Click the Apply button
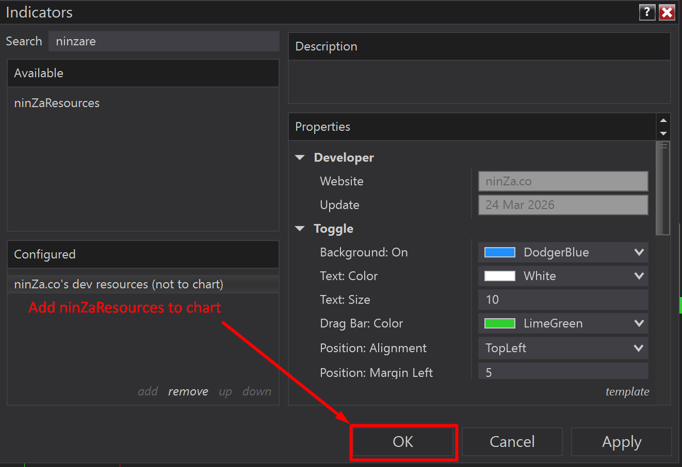Screen dimensions: 682x467 pyautogui.click(x=622, y=442)
